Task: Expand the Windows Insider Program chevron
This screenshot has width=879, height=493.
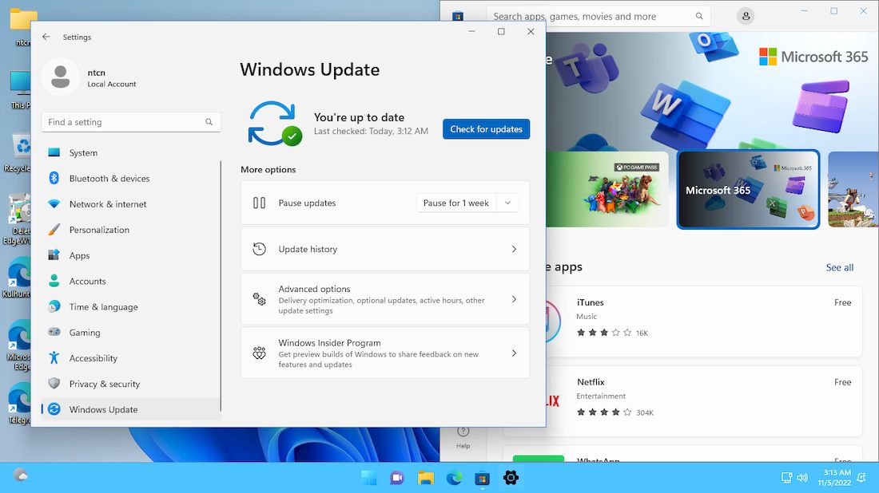Action: [x=514, y=353]
